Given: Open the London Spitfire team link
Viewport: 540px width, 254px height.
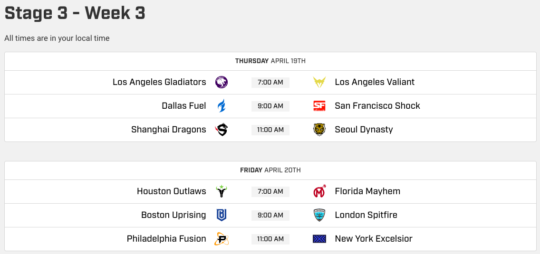Looking at the screenshot, I should [x=366, y=215].
